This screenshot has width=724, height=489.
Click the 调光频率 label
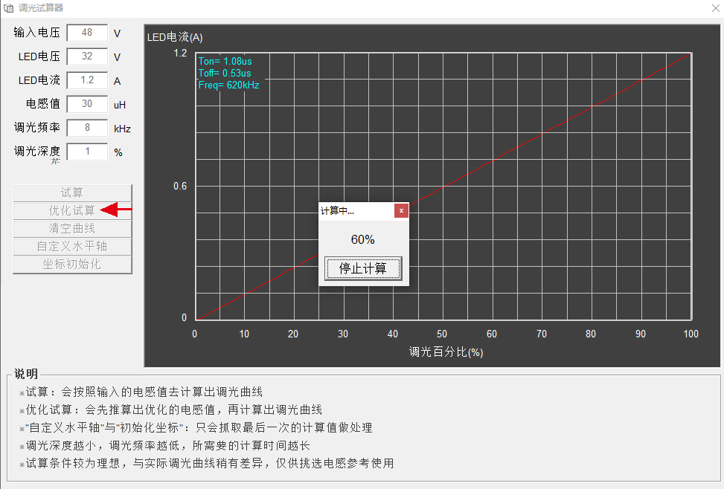[x=37, y=127]
